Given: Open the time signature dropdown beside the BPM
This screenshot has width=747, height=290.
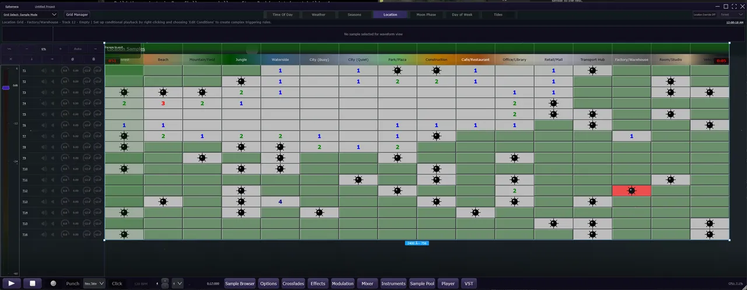Looking at the screenshot, I should (x=176, y=284).
